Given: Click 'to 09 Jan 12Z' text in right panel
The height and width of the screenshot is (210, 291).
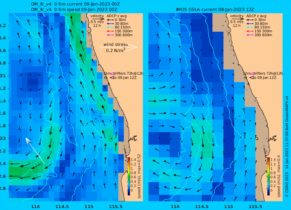Looking at the screenshot, I should tap(264, 78).
